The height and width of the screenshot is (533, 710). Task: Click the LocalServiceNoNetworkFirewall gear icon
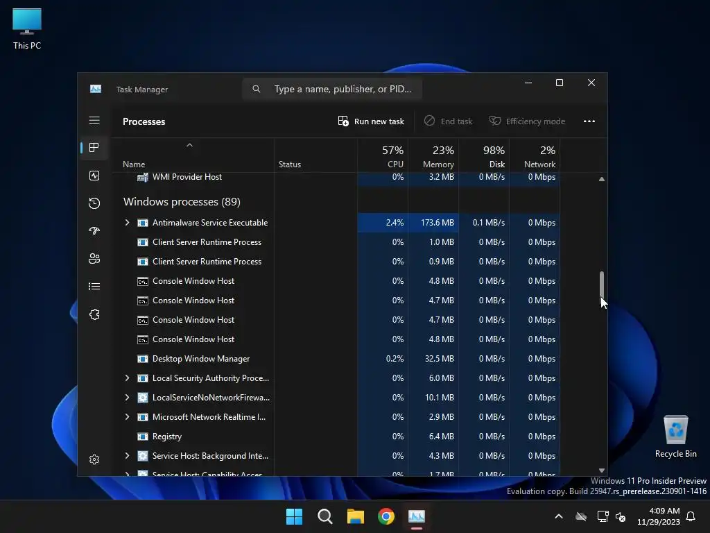(143, 398)
